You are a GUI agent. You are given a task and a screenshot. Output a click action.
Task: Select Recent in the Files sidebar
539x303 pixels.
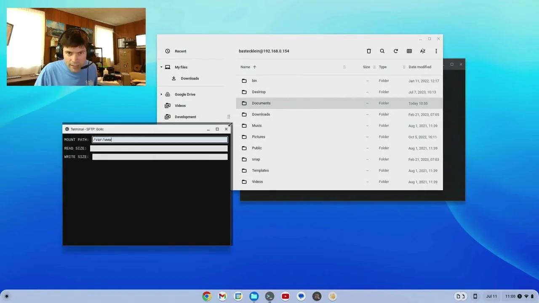click(x=180, y=51)
